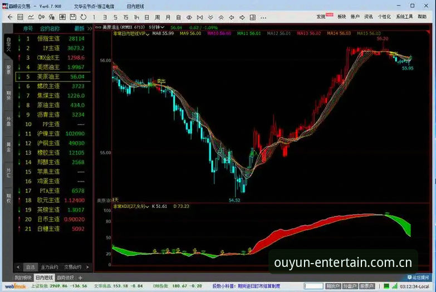The height and width of the screenshot is (292, 436).
Task: Expand columns with the double arrow next to 最新
Action: [x=90, y=28]
